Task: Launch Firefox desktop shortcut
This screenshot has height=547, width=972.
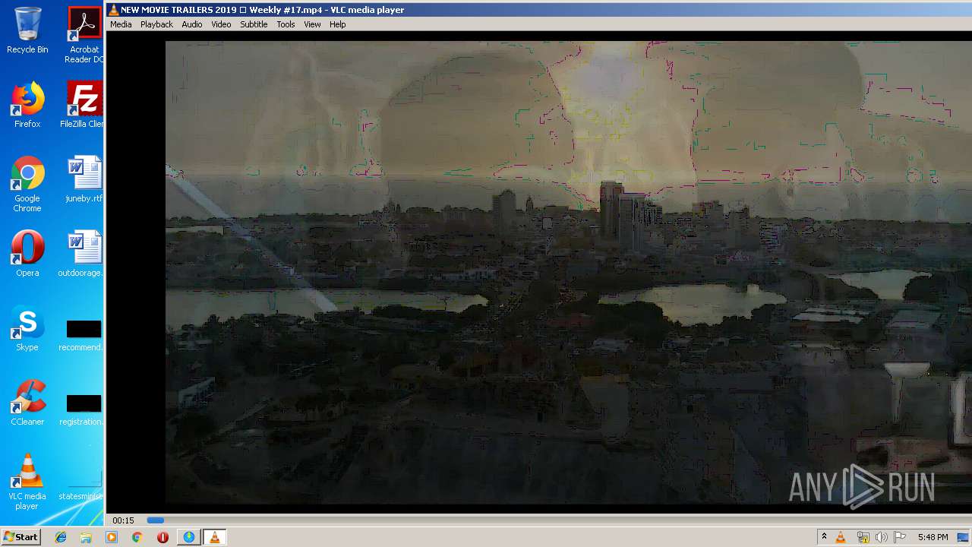Action: 27,105
